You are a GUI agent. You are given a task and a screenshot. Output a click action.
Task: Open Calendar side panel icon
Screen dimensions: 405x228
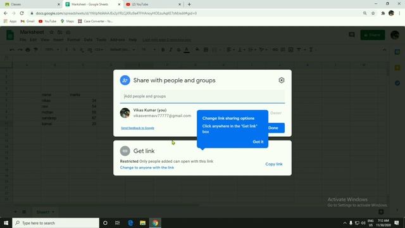click(397, 52)
